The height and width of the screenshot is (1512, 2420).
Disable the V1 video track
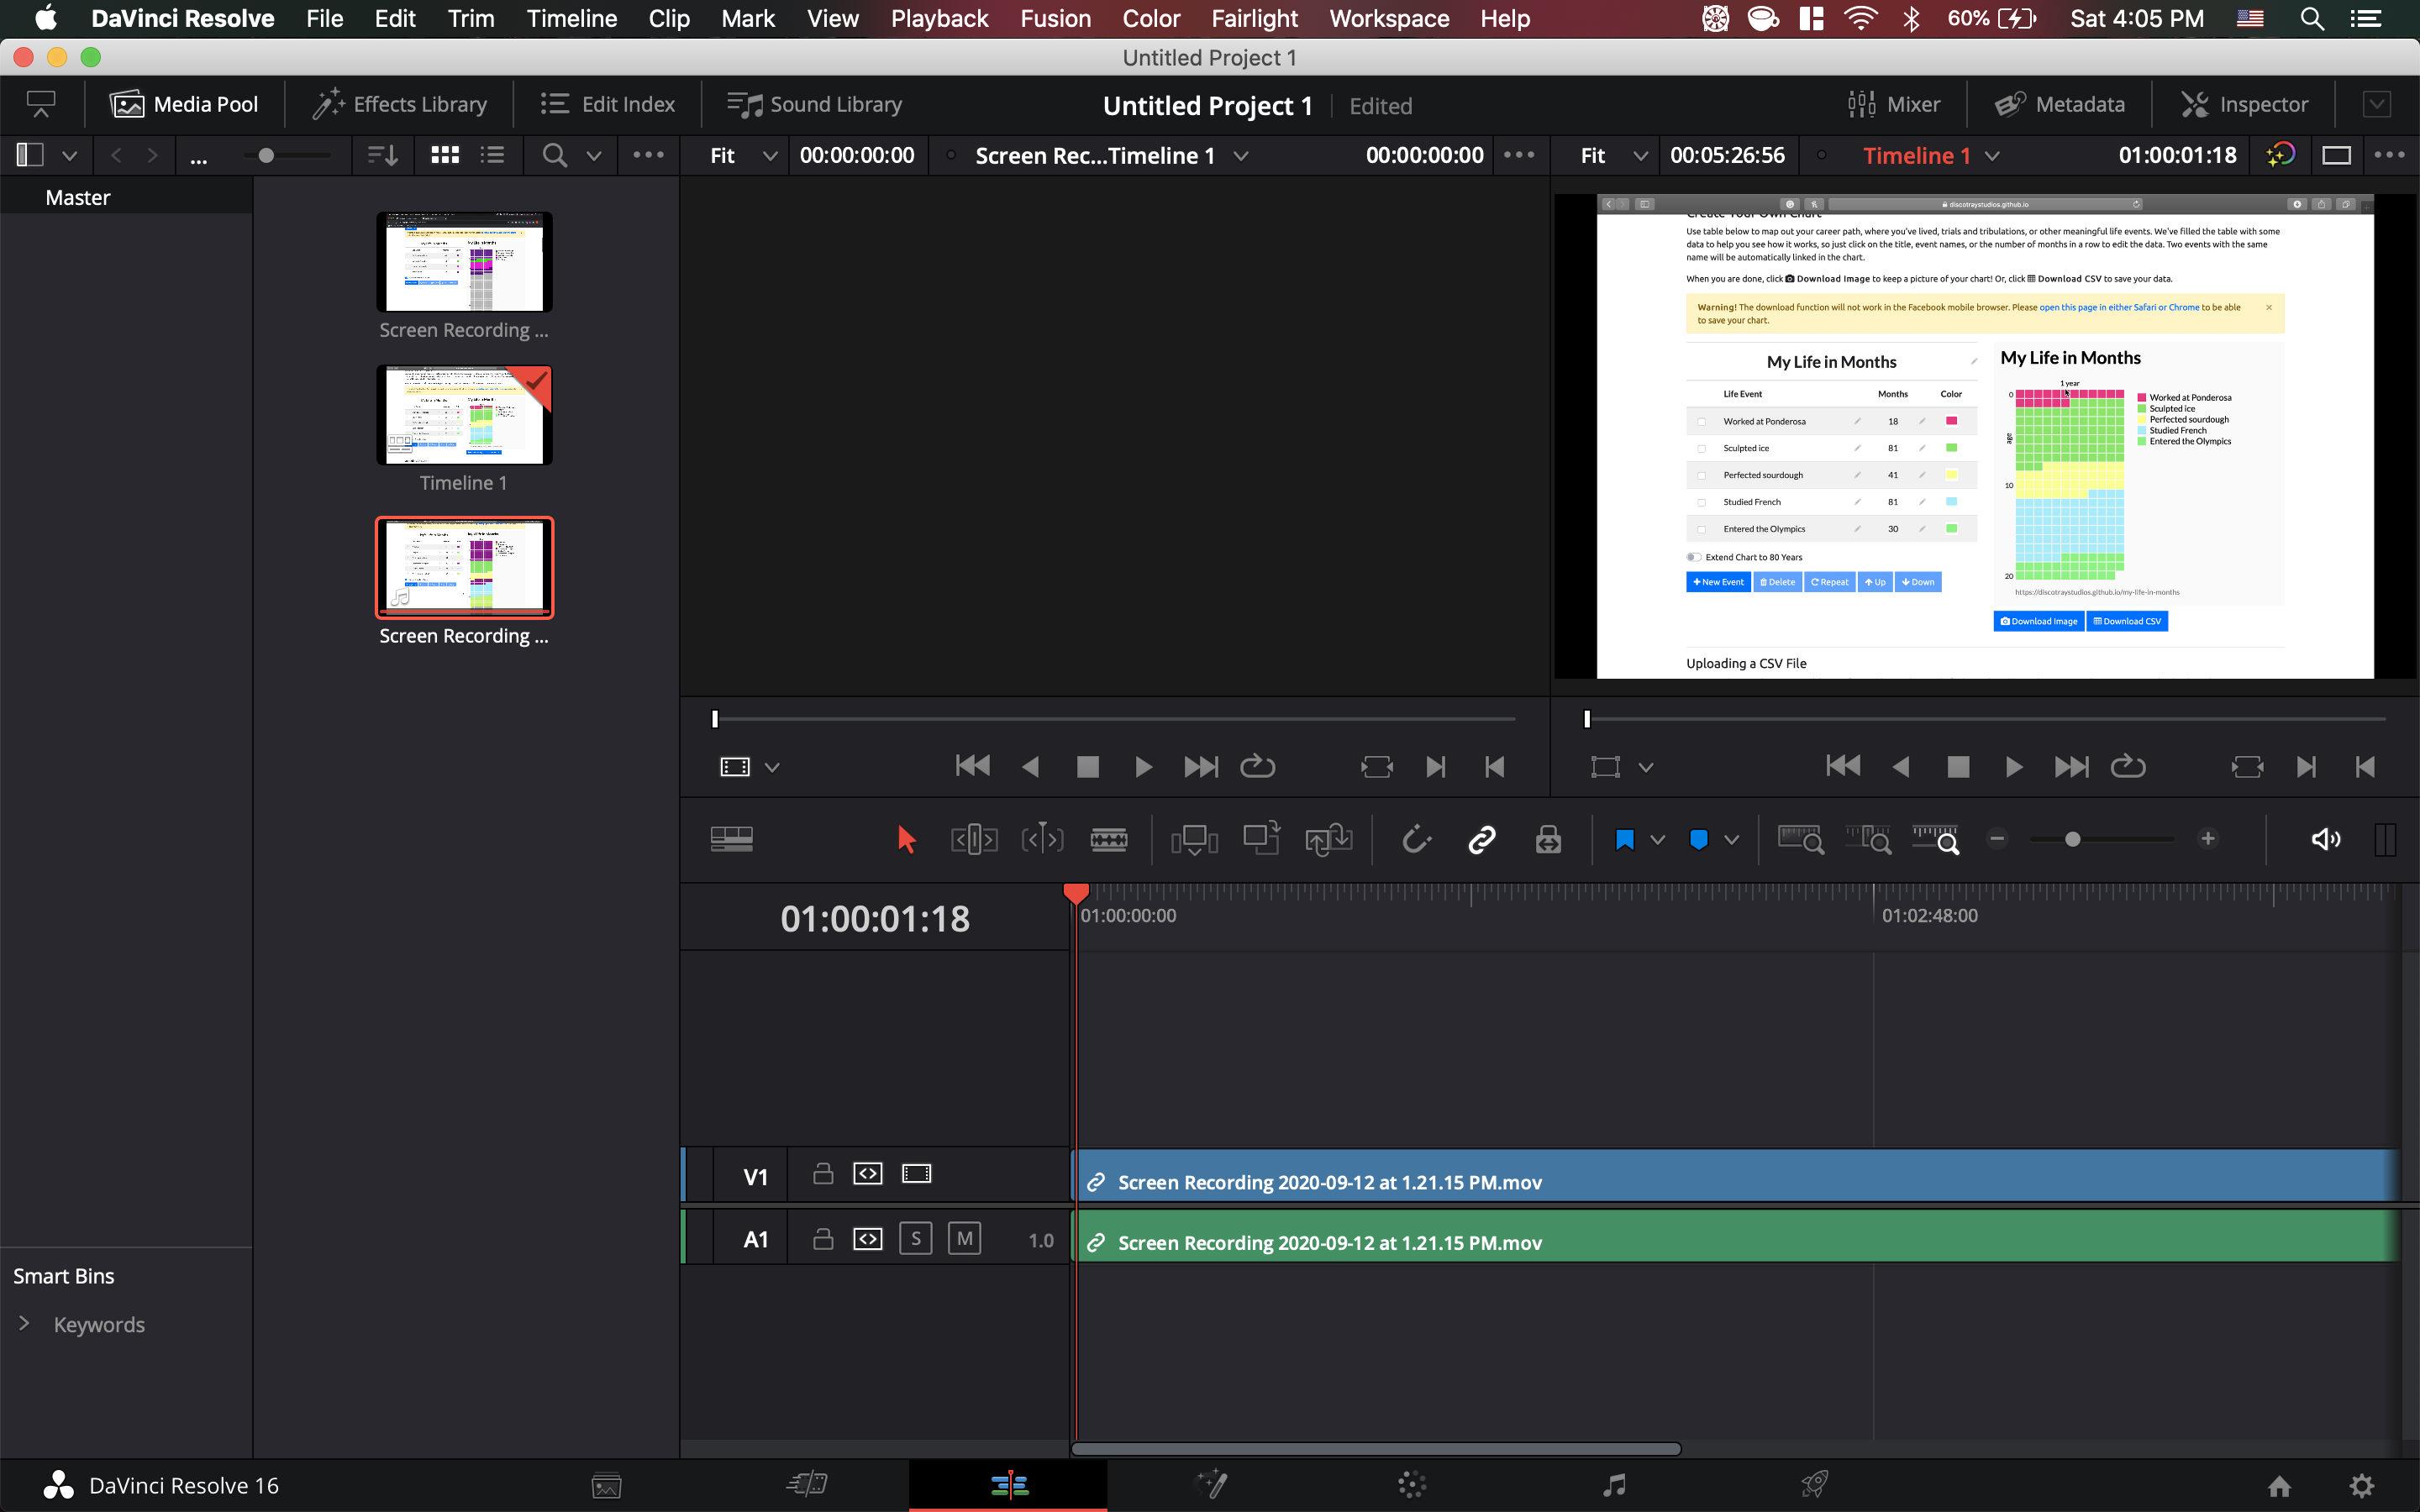point(916,1174)
